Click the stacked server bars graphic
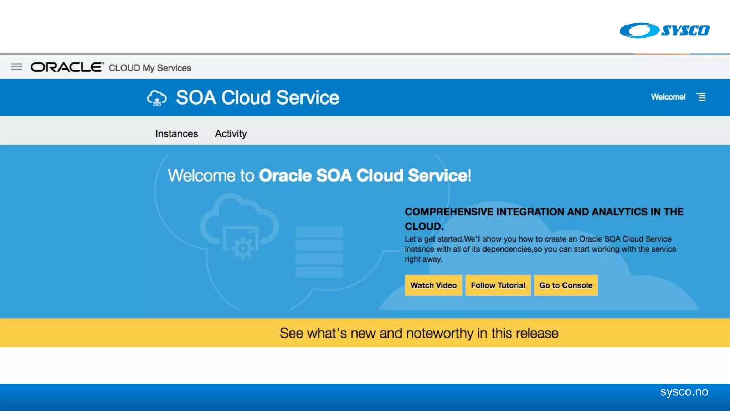 point(319,252)
